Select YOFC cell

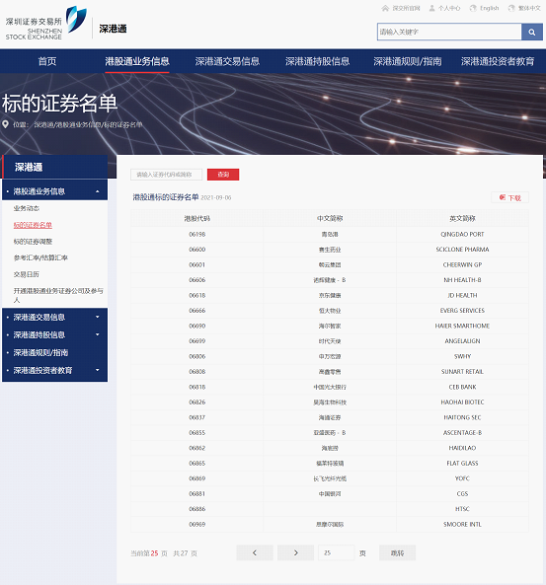coord(462,478)
